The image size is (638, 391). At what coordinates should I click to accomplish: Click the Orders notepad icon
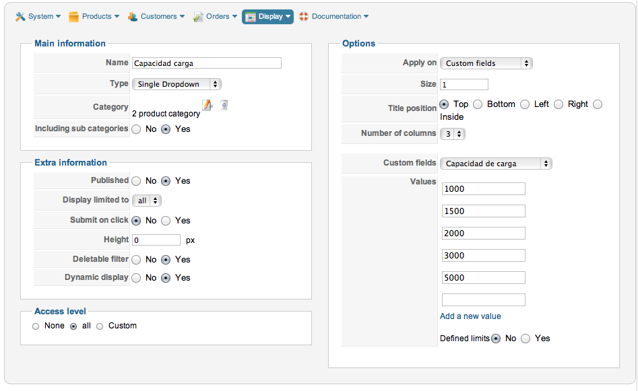(x=198, y=16)
